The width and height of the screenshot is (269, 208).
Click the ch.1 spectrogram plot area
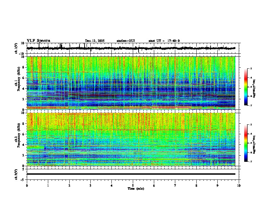131,83
